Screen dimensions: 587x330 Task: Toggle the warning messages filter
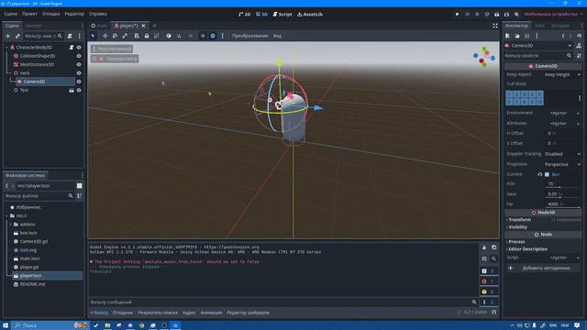point(488,291)
